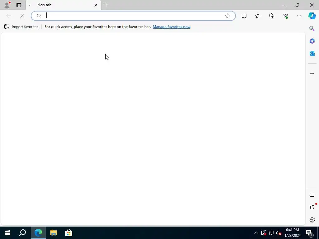319x239 pixels.
Task: Click Import favorites
Action: (x=21, y=27)
